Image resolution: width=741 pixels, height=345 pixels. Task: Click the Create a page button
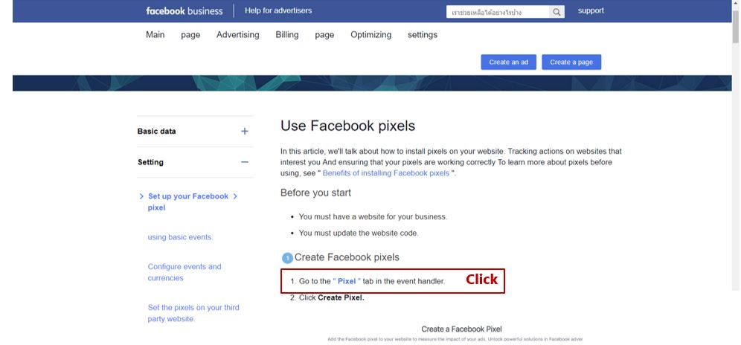[x=571, y=62]
